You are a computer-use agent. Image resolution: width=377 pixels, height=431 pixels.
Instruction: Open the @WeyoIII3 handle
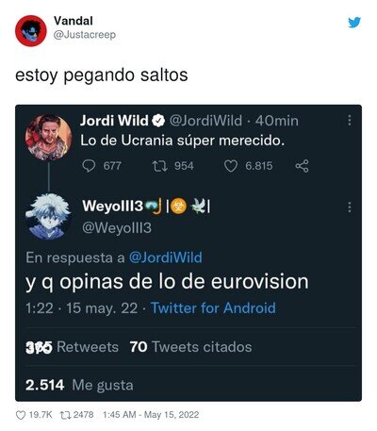(x=117, y=227)
